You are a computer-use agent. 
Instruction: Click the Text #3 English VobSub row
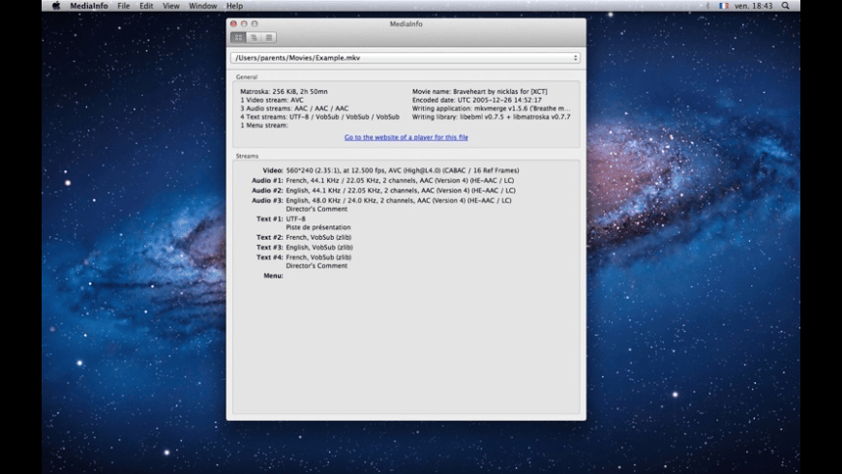305,248
